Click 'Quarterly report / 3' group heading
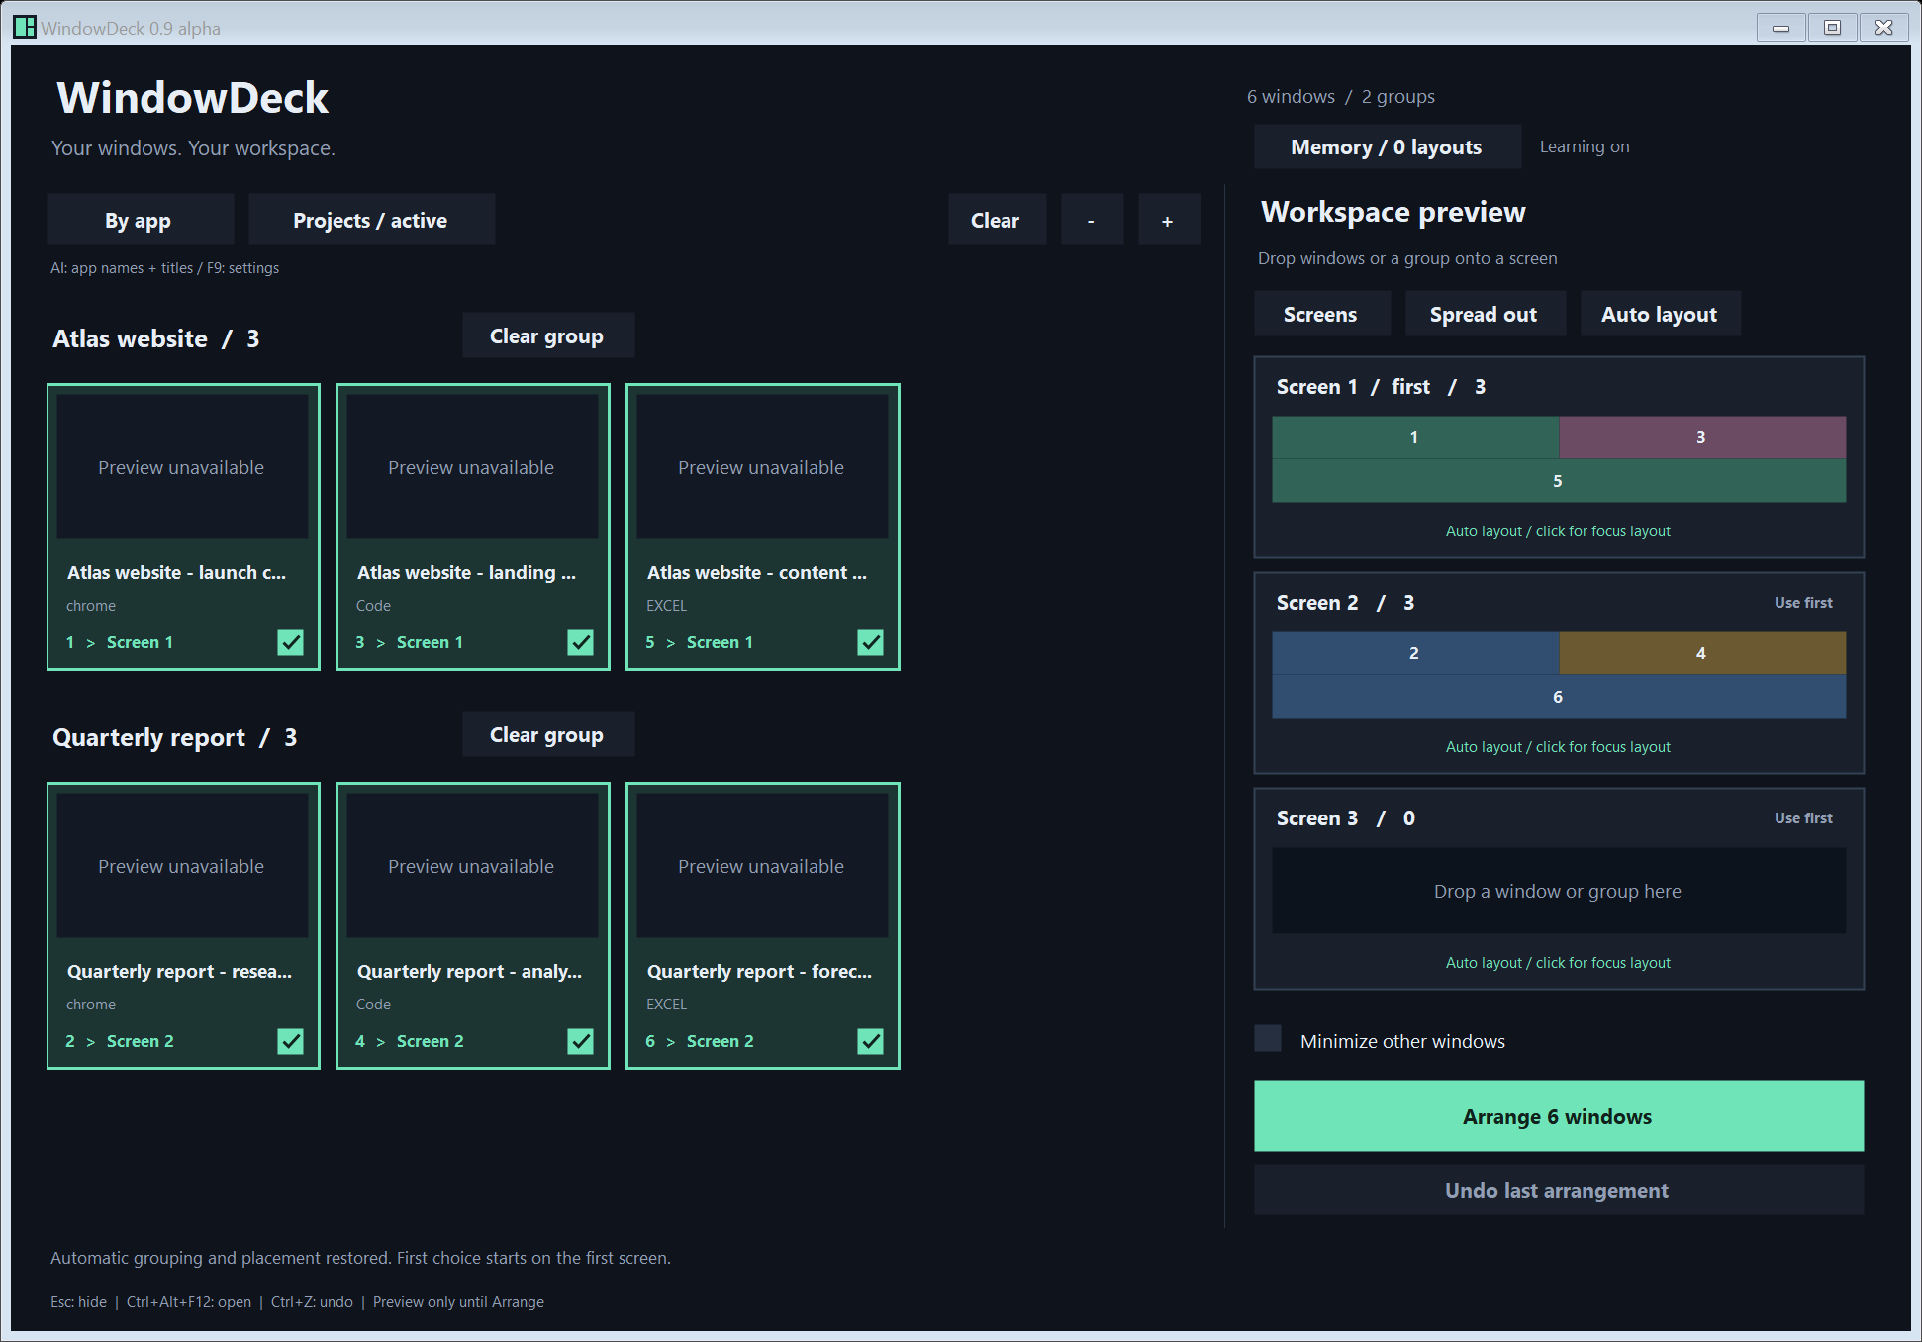The width and height of the screenshot is (1922, 1342). click(175, 737)
